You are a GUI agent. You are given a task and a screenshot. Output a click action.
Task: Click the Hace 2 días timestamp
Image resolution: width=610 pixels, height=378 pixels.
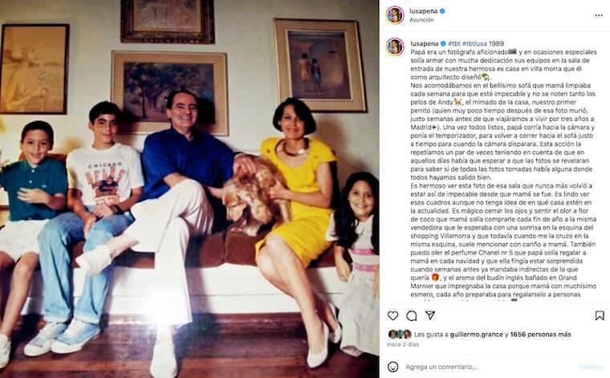click(403, 344)
